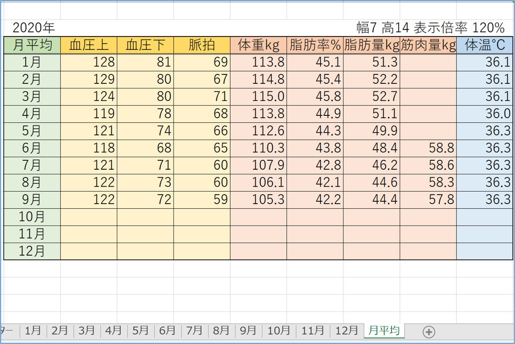Screen dimensions: 515x344
Task: Click weight value 115.0
Action: [258, 96]
